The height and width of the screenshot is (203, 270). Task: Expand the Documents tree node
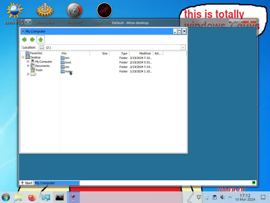coord(28,66)
